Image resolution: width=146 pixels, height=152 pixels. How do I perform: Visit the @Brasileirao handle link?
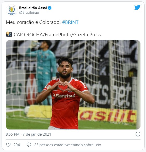coord(29,13)
